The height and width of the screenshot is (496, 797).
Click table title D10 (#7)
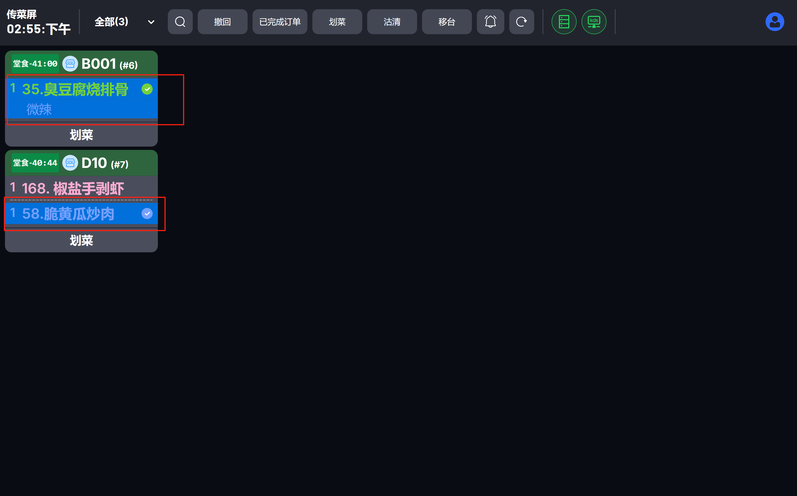[x=105, y=163]
